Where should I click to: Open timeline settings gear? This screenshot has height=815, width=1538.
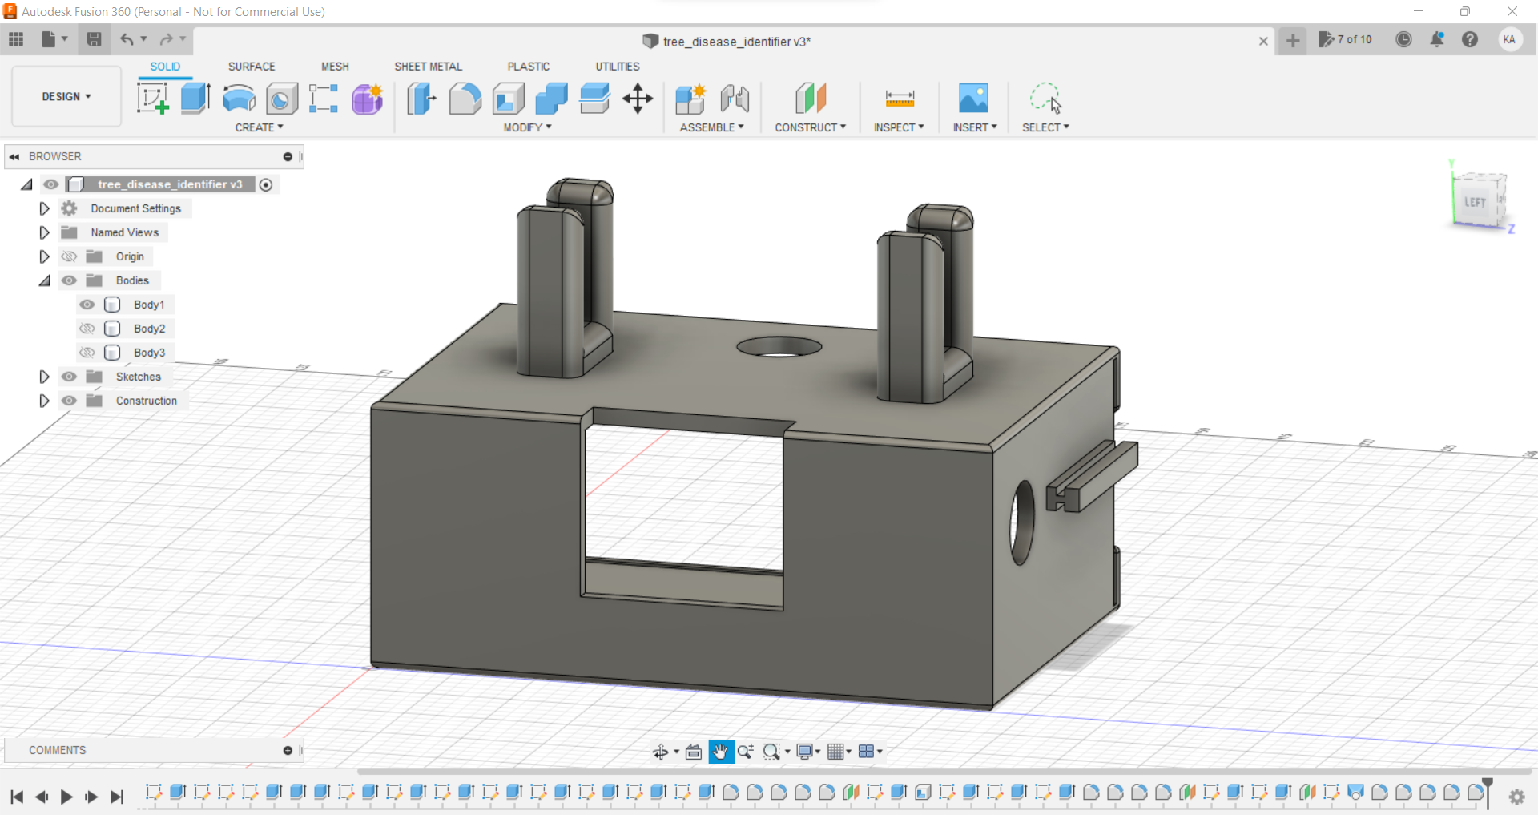(1517, 797)
